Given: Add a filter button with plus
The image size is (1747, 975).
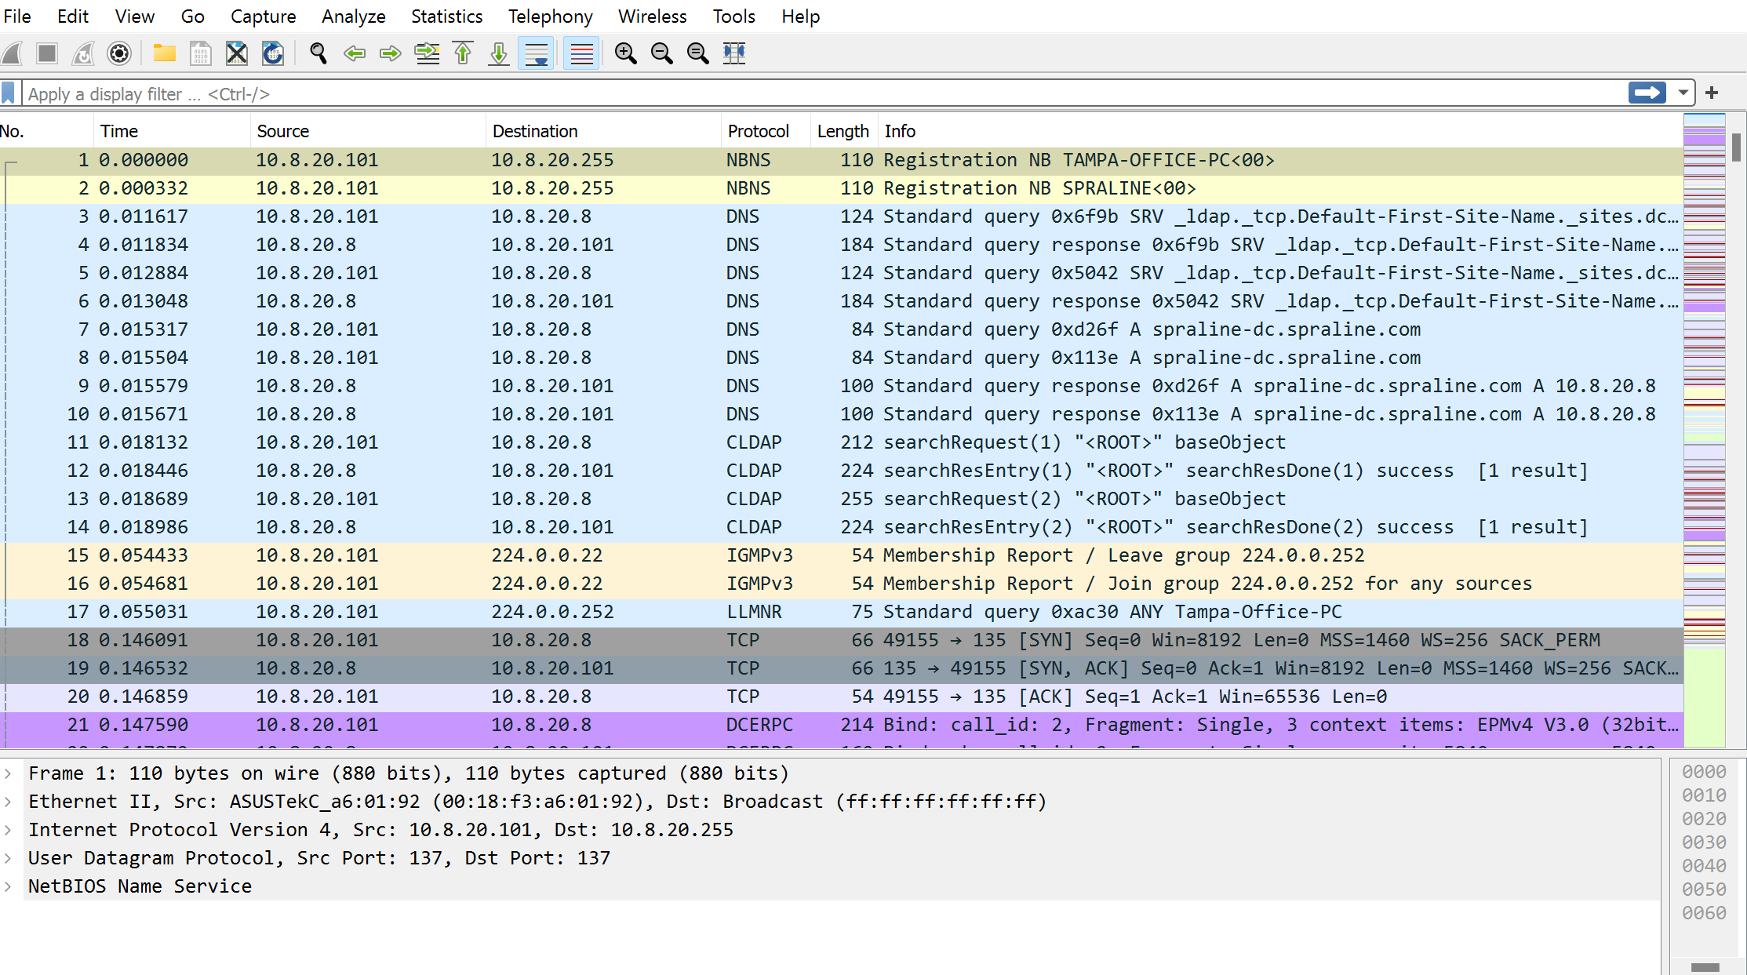Looking at the screenshot, I should click(x=1712, y=93).
